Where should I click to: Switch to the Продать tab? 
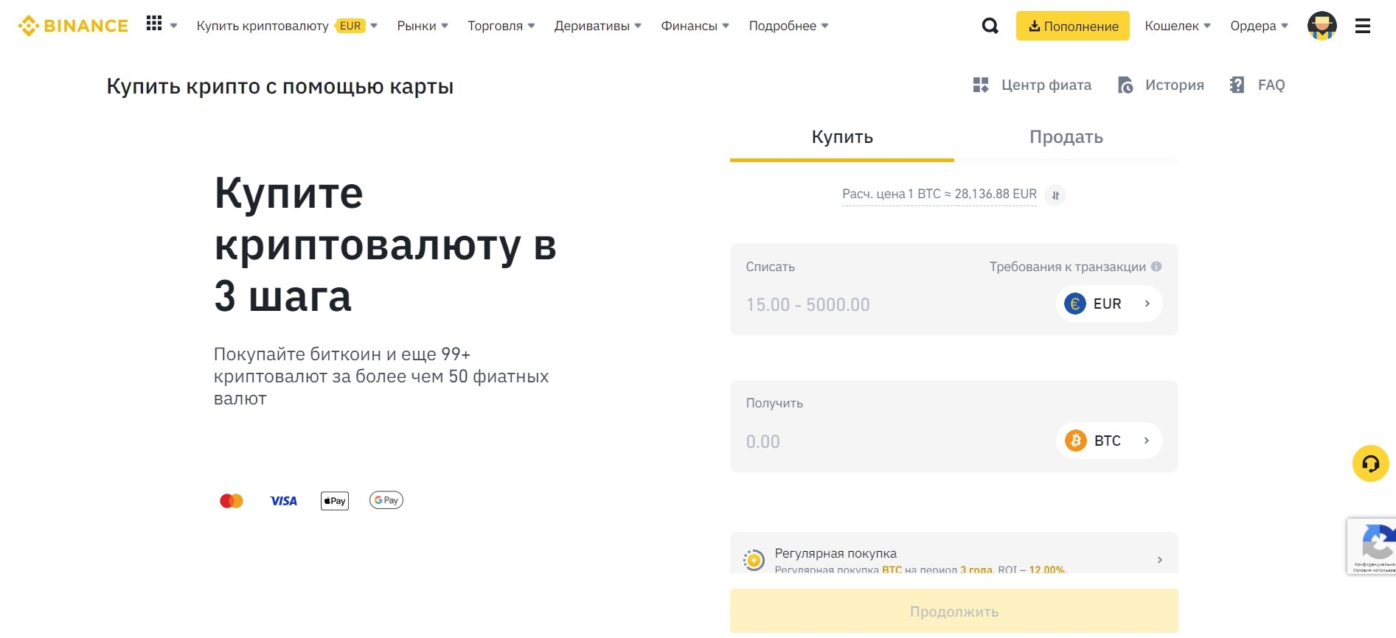point(1066,138)
